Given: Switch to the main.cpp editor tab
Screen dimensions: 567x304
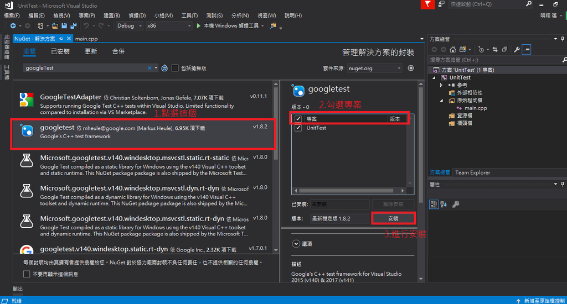Looking at the screenshot, I should click(86, 39).
